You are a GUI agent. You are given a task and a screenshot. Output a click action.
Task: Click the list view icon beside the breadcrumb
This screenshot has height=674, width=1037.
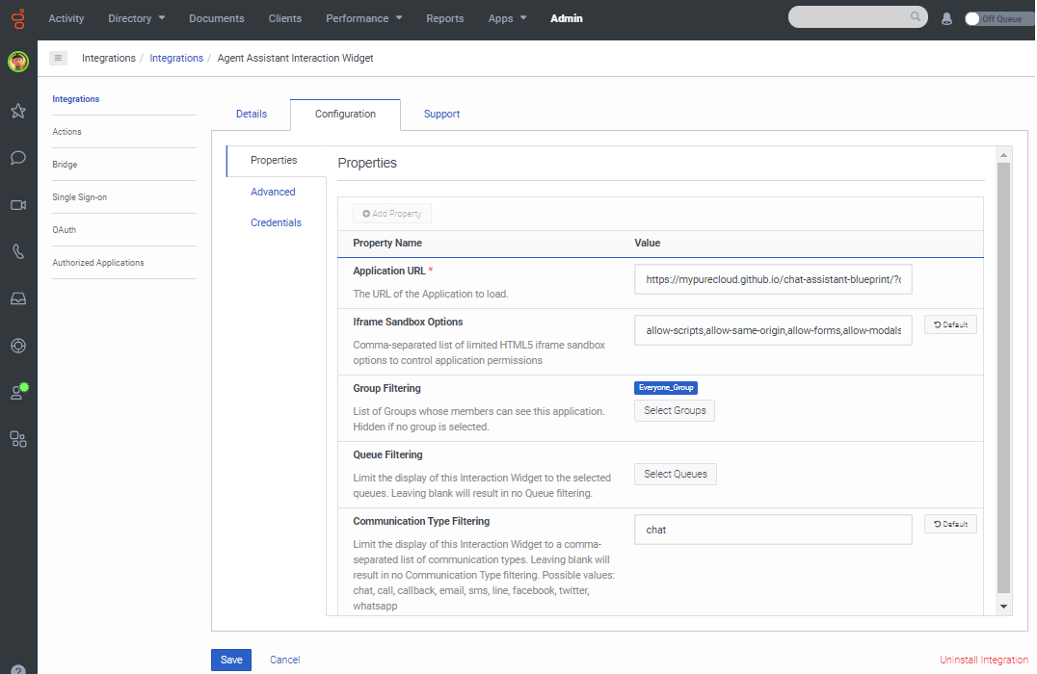tap(58, 58)
